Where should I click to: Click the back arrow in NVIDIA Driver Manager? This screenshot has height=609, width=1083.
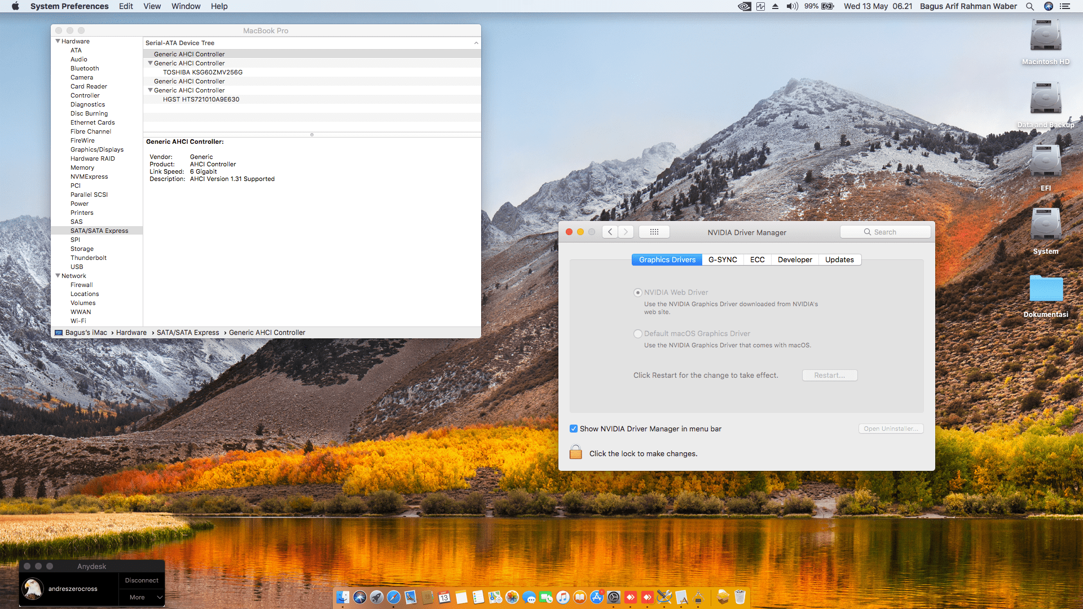point(610,232)
